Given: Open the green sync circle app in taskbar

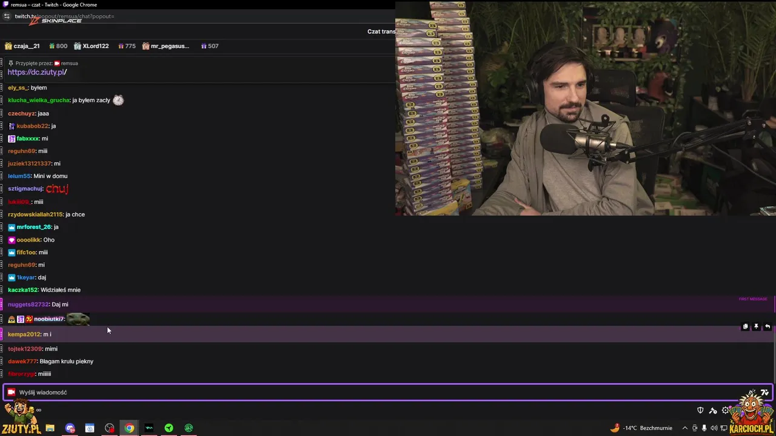Looking at the screenshot, I should click(189, 428).
